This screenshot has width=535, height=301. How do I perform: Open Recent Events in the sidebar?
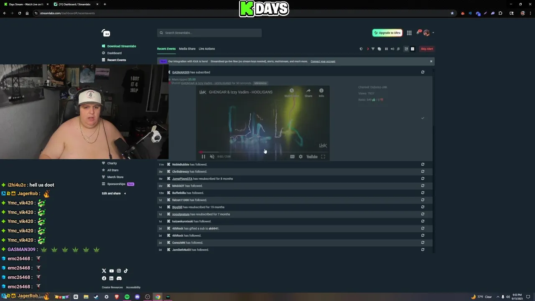coord(114,60)
